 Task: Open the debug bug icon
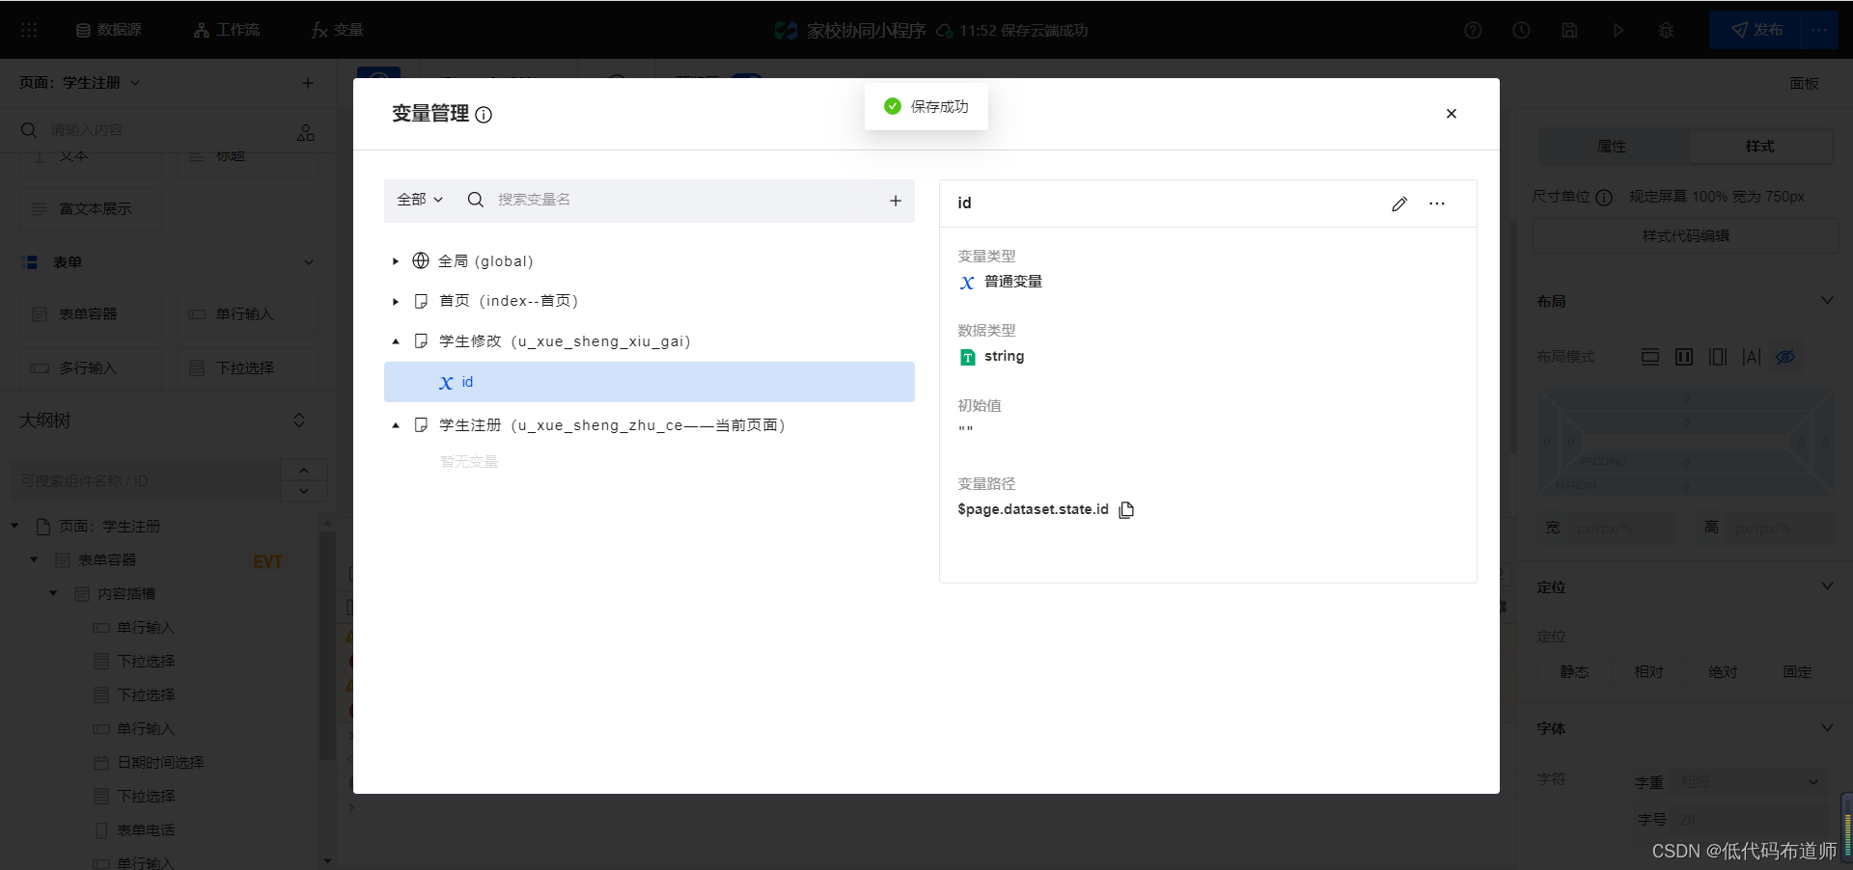click(x=1666, y=30)
